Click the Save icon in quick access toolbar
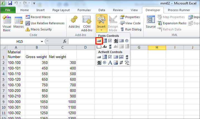The width and height of the screenshot is (200, 119). [10, 3]
